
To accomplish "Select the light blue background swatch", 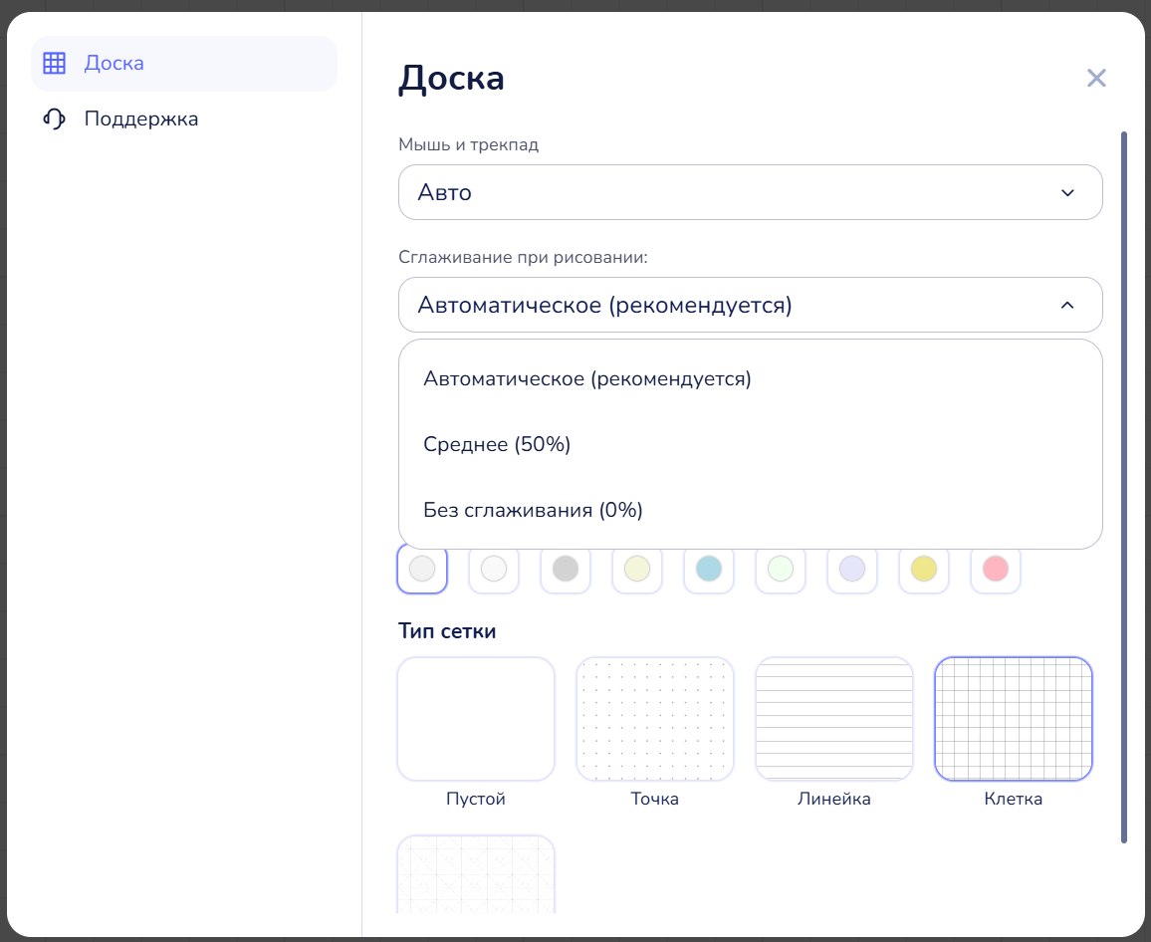I will [x=709, y=569].
